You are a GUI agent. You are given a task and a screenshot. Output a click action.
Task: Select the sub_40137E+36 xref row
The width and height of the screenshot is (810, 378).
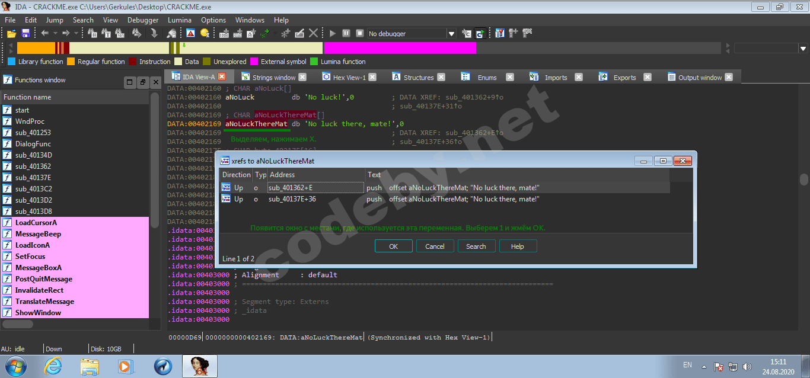tap(445, 199)
